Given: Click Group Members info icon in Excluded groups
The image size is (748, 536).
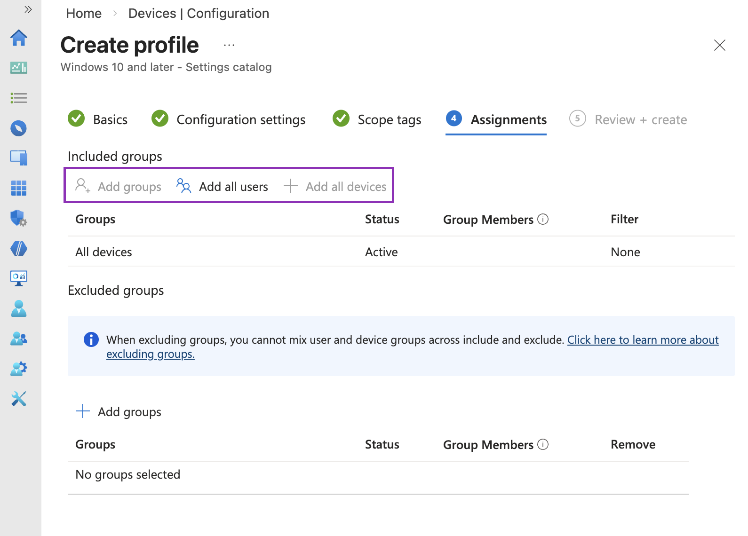Looking at the screenshot, I should point(543,444).
